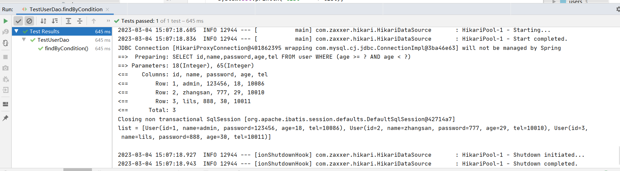Show more toolbar actions chevron

108,21
